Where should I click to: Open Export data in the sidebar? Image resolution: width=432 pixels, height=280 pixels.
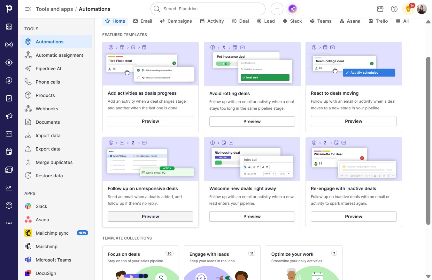click(56, 149)
